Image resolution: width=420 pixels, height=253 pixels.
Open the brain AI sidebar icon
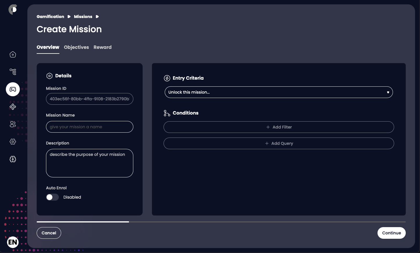point(13,159)
